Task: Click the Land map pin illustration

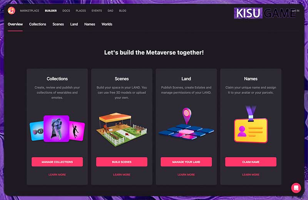Action: [186, 124]
